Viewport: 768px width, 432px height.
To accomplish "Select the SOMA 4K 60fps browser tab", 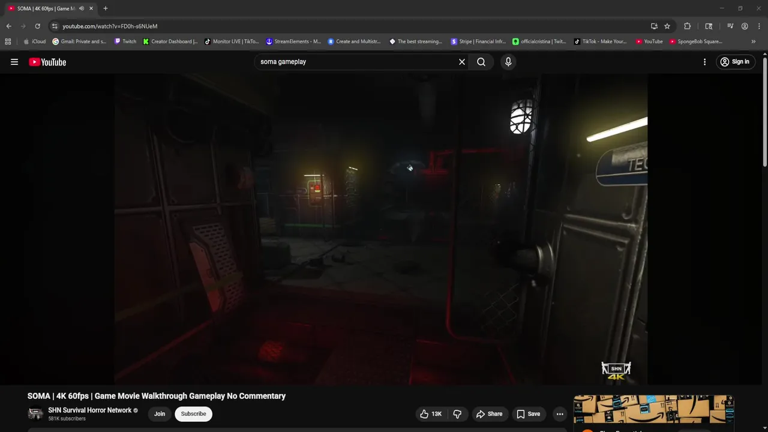I will 46,8.
